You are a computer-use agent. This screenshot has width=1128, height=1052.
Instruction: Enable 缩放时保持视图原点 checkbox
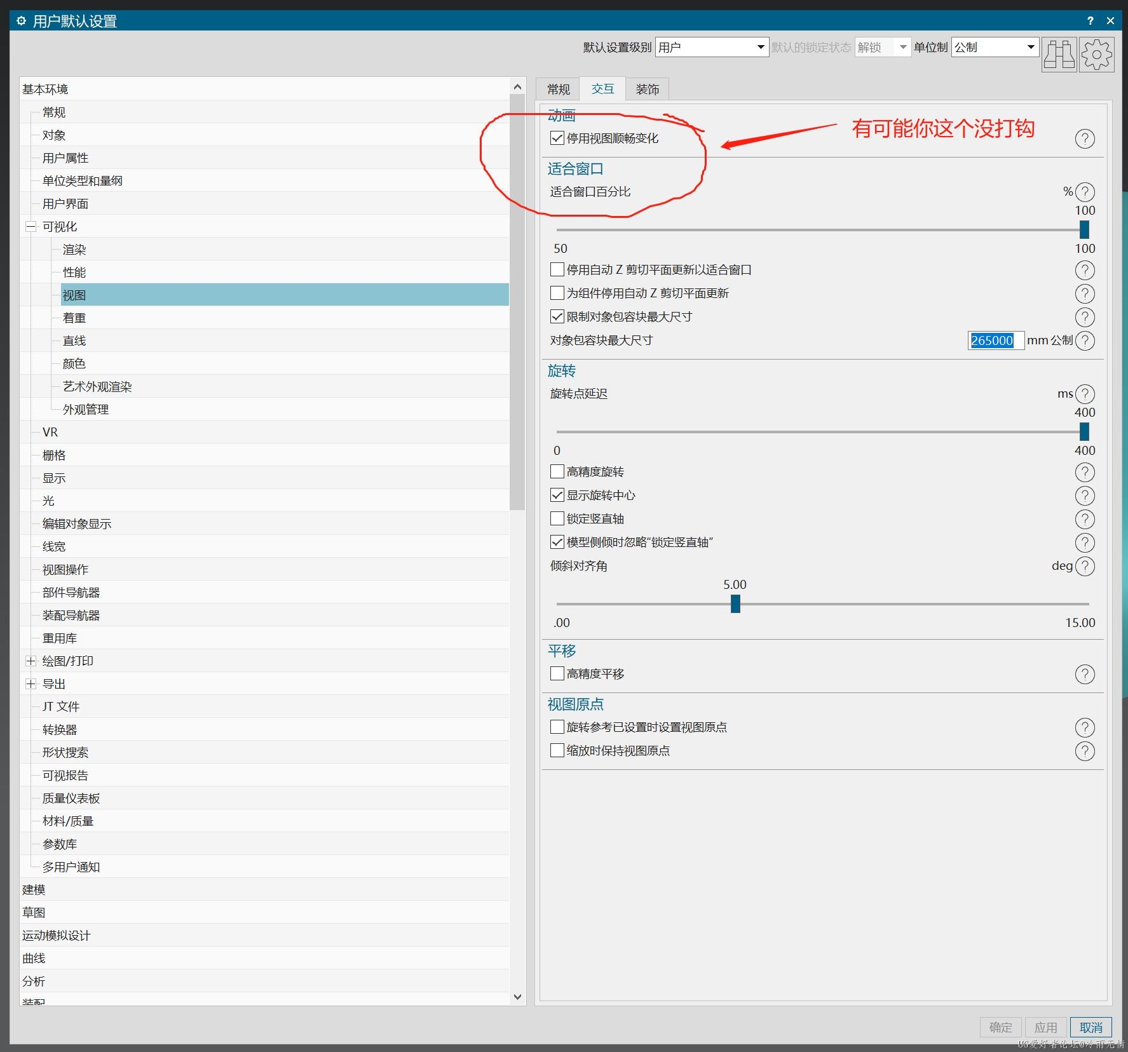coord(557,750)
